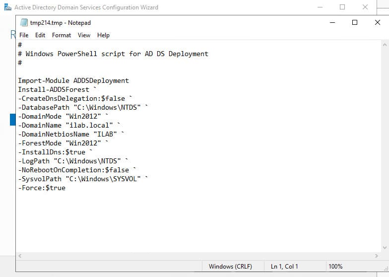Maximize the Configuration Wizard window

pyautogui.click(x=342, y=7)
